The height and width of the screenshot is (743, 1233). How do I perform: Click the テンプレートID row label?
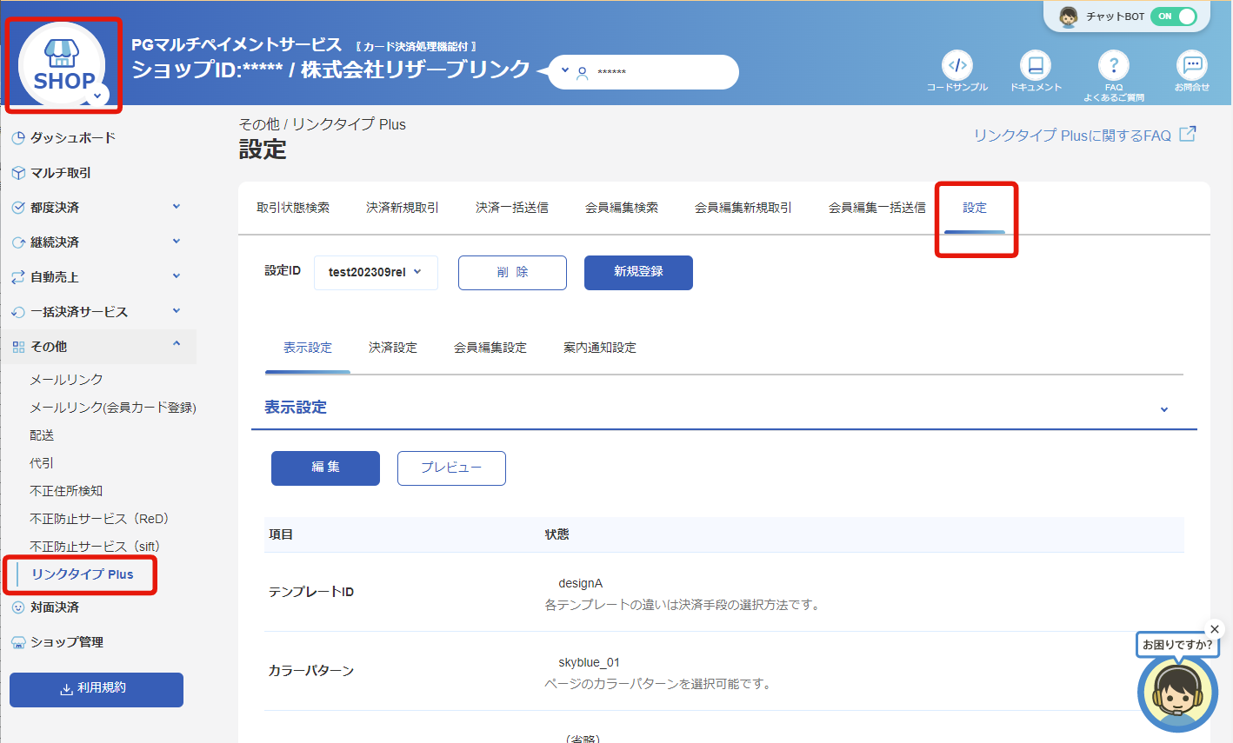(x=311, y=592)
